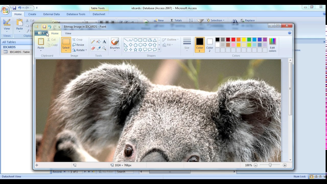Screen dimensions: 327x184
Task: Open the Rotate dropdown
Action: 80,50
